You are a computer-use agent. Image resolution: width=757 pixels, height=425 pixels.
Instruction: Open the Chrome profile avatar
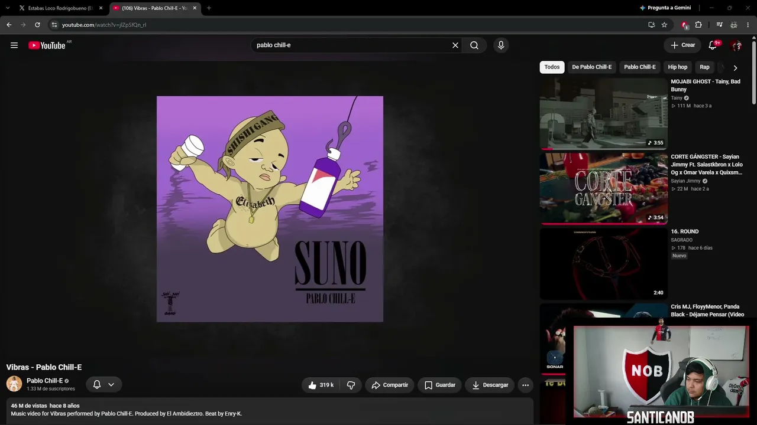click(x=734, y=25)
